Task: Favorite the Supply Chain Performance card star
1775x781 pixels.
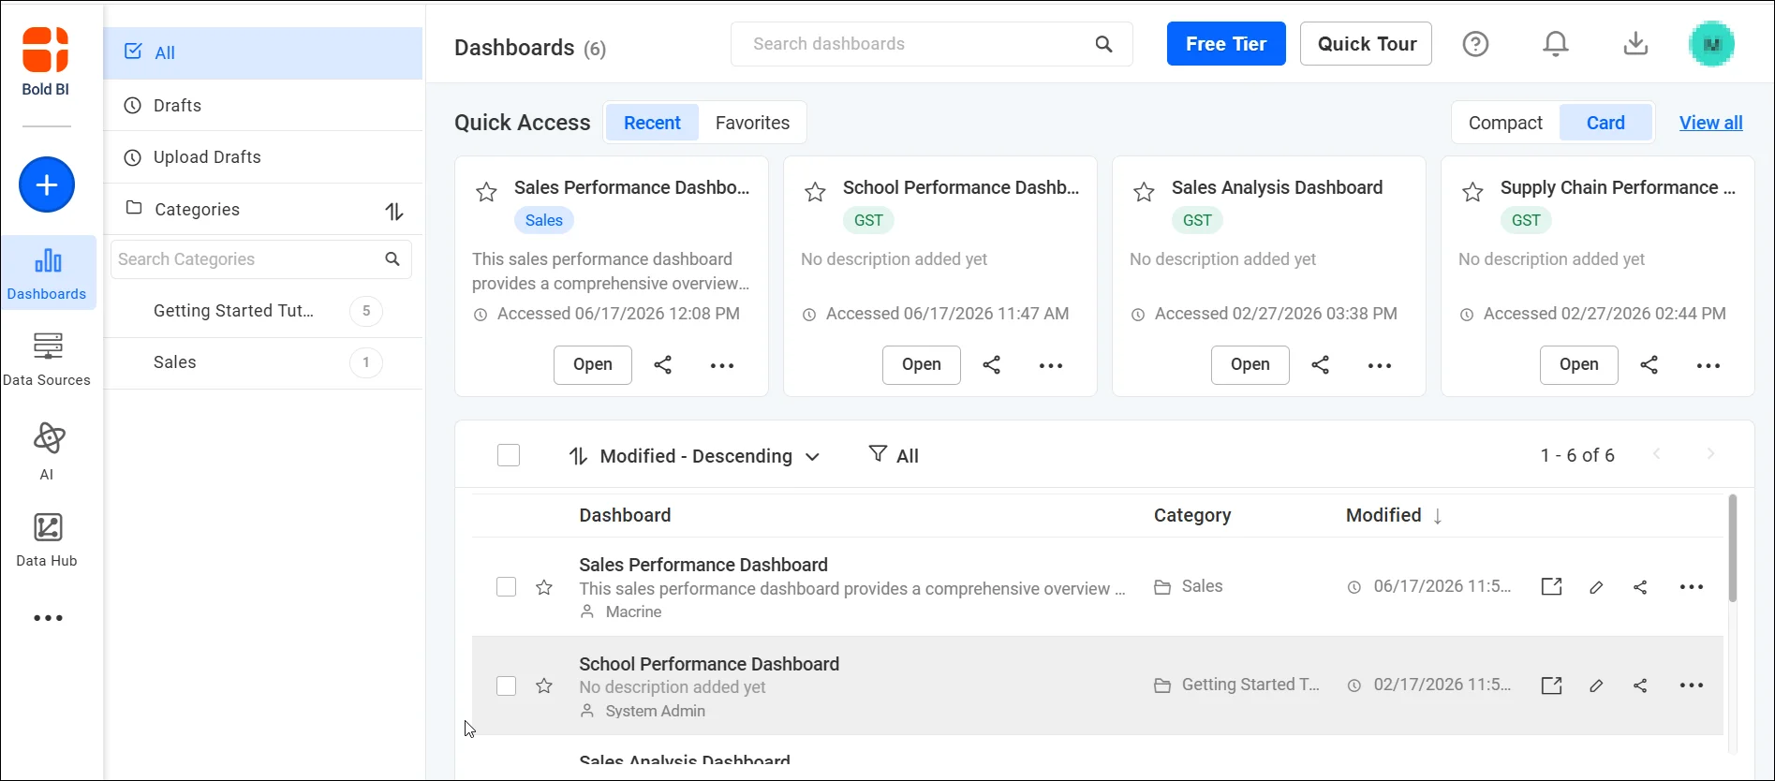Action: (x=1472, y=193)
